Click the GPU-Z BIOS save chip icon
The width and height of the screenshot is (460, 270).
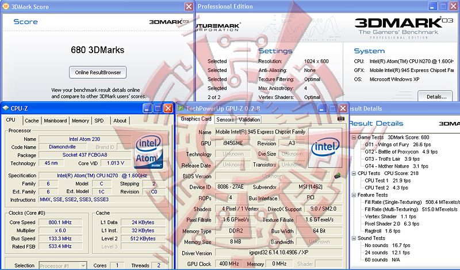pyautogui.click(x=338, y=176)
